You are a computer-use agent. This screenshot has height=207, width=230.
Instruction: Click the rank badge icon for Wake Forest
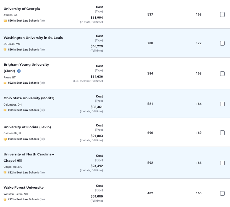[x=5, y=200]
